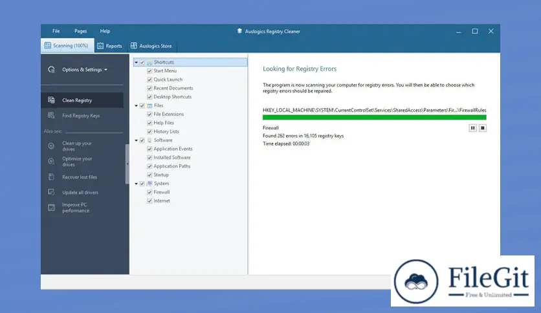The image size is (541, 313).
Task: Toggle the Software group checkbox
Action: (x=142, y=140)
